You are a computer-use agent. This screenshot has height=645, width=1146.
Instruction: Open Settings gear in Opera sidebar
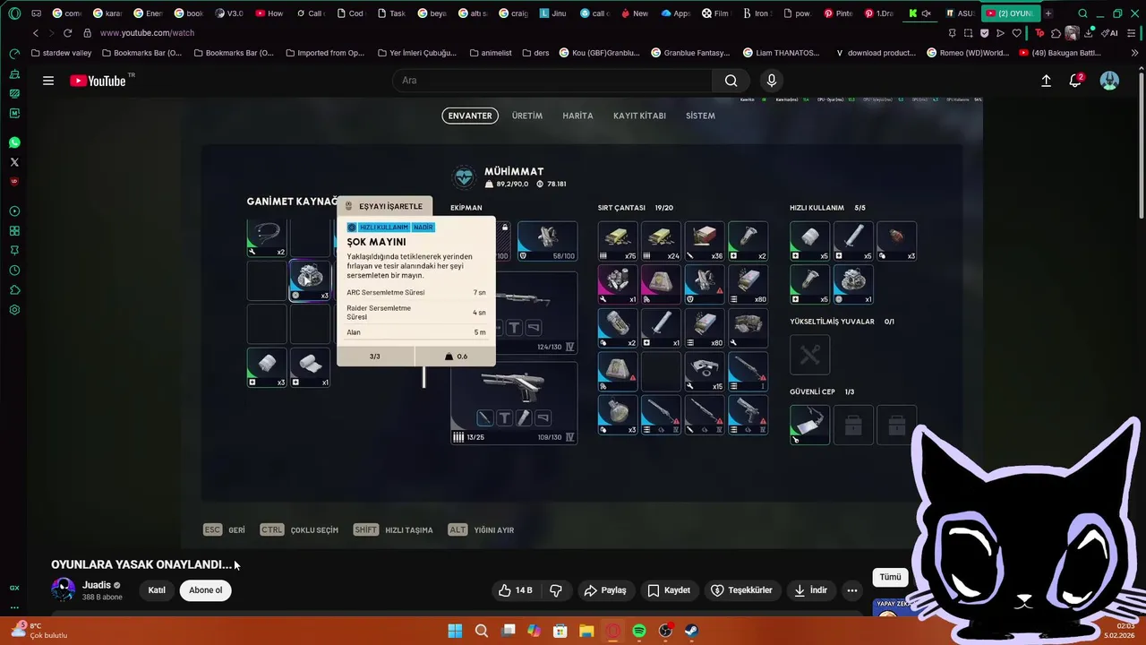(x=14, y=310)
